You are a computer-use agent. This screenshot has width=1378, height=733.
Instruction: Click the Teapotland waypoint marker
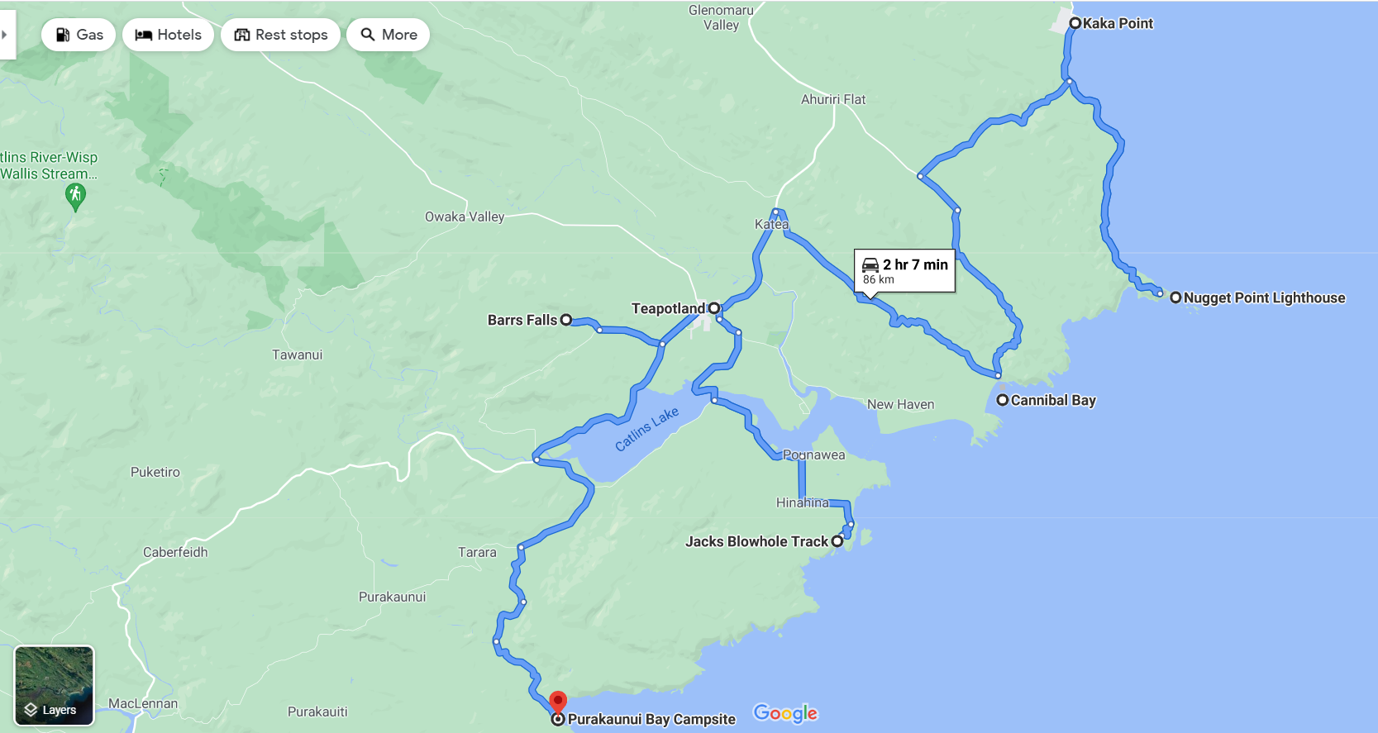coord(714,308)
